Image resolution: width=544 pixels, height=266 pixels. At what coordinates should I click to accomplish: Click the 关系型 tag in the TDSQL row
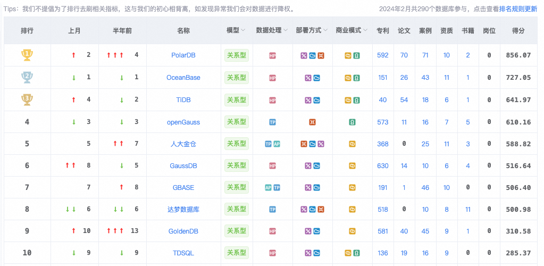[x=237, y=253]
